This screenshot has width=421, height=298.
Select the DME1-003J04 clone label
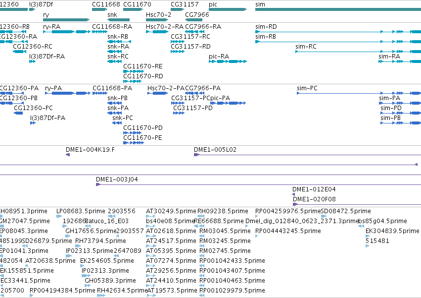(117, 179)
